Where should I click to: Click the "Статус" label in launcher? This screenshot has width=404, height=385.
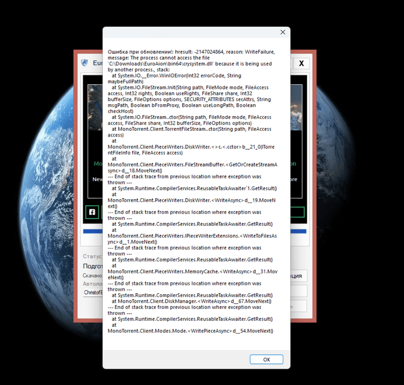pyautogui.click(x=93, y=256)
